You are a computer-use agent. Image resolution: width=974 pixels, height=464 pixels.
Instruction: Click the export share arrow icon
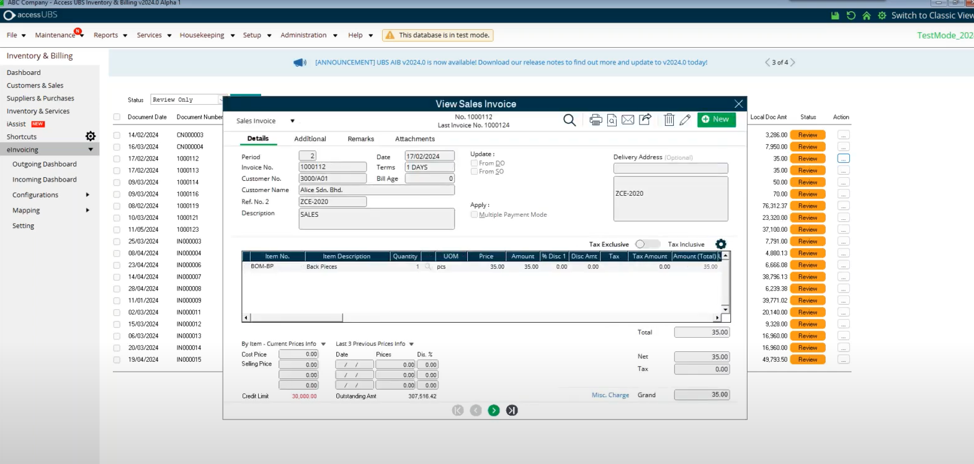[x=645, y=119]
